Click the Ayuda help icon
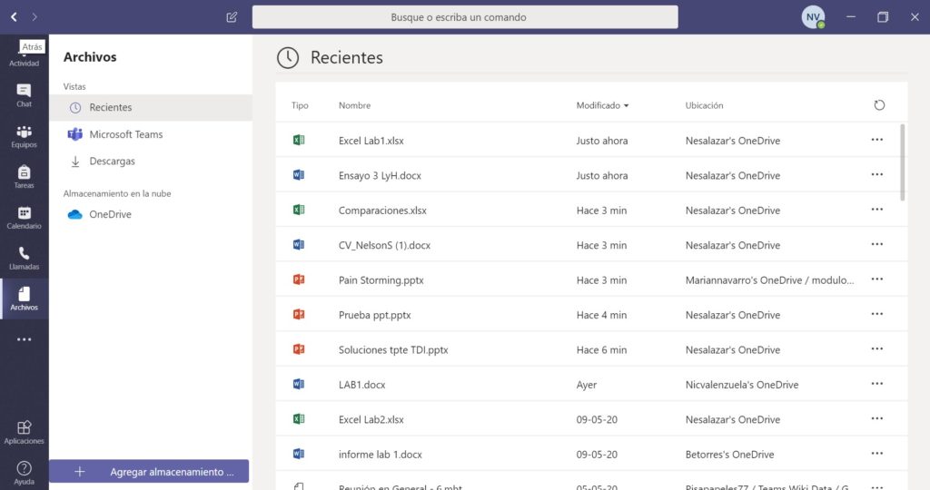The image size is (930, 490). pyautogui.click(x=24, y=472)
